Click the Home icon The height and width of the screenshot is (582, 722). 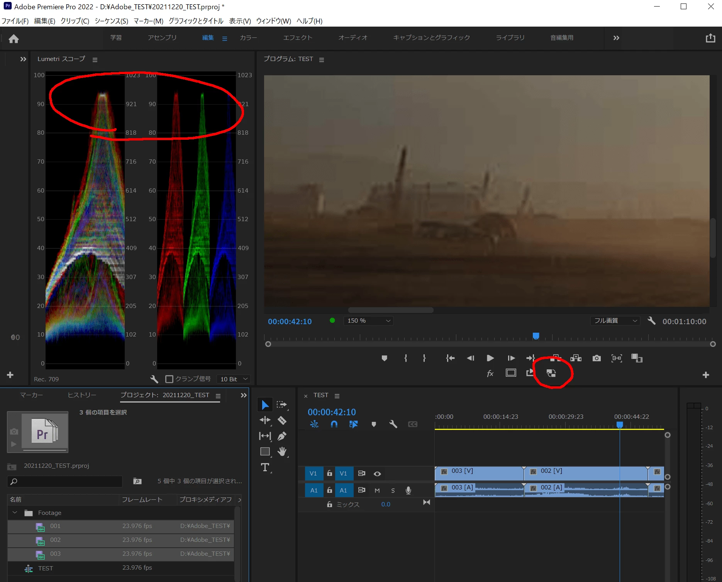pyautogui.click(x=14, y=39)
